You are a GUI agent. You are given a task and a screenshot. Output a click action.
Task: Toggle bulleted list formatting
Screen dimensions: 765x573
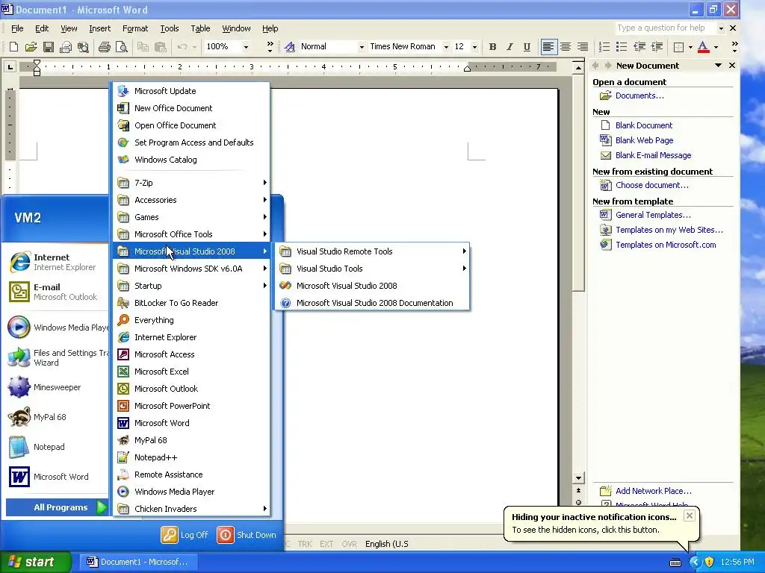pos(621,47)
